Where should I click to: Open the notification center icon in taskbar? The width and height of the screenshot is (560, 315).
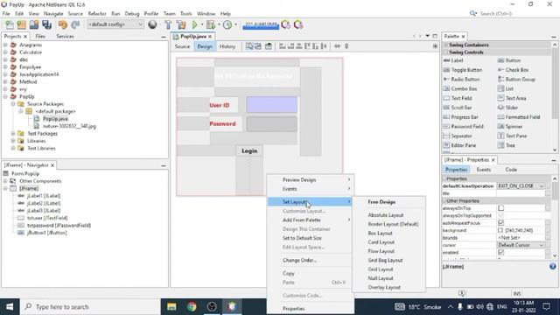pos(546,307)
